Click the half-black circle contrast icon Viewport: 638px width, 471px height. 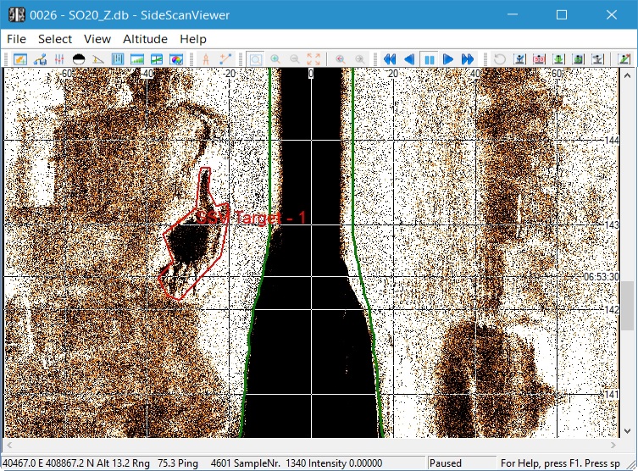79,59
